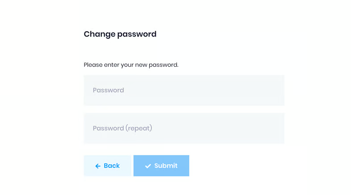The height and width of the screenshot is (195, 351).
Task: Click the "Submit" text label
Action: click(x=166, y=166)
